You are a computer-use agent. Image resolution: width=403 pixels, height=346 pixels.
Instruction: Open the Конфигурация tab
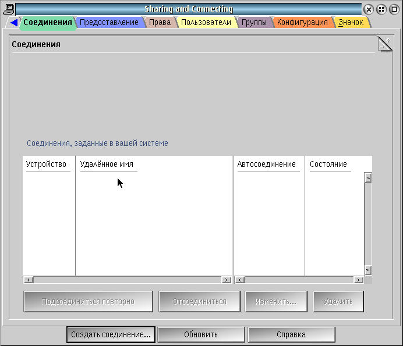302,23
